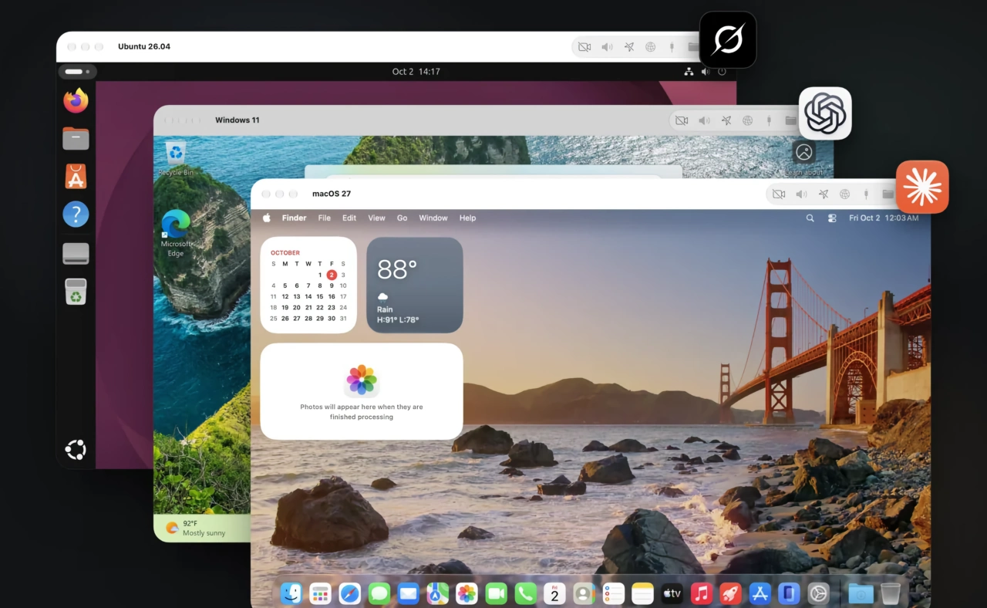Image resolution: width=987 pixels, height=608 pixels.
Task: Open the Window menu in macOS
Action: click(433, 218)
